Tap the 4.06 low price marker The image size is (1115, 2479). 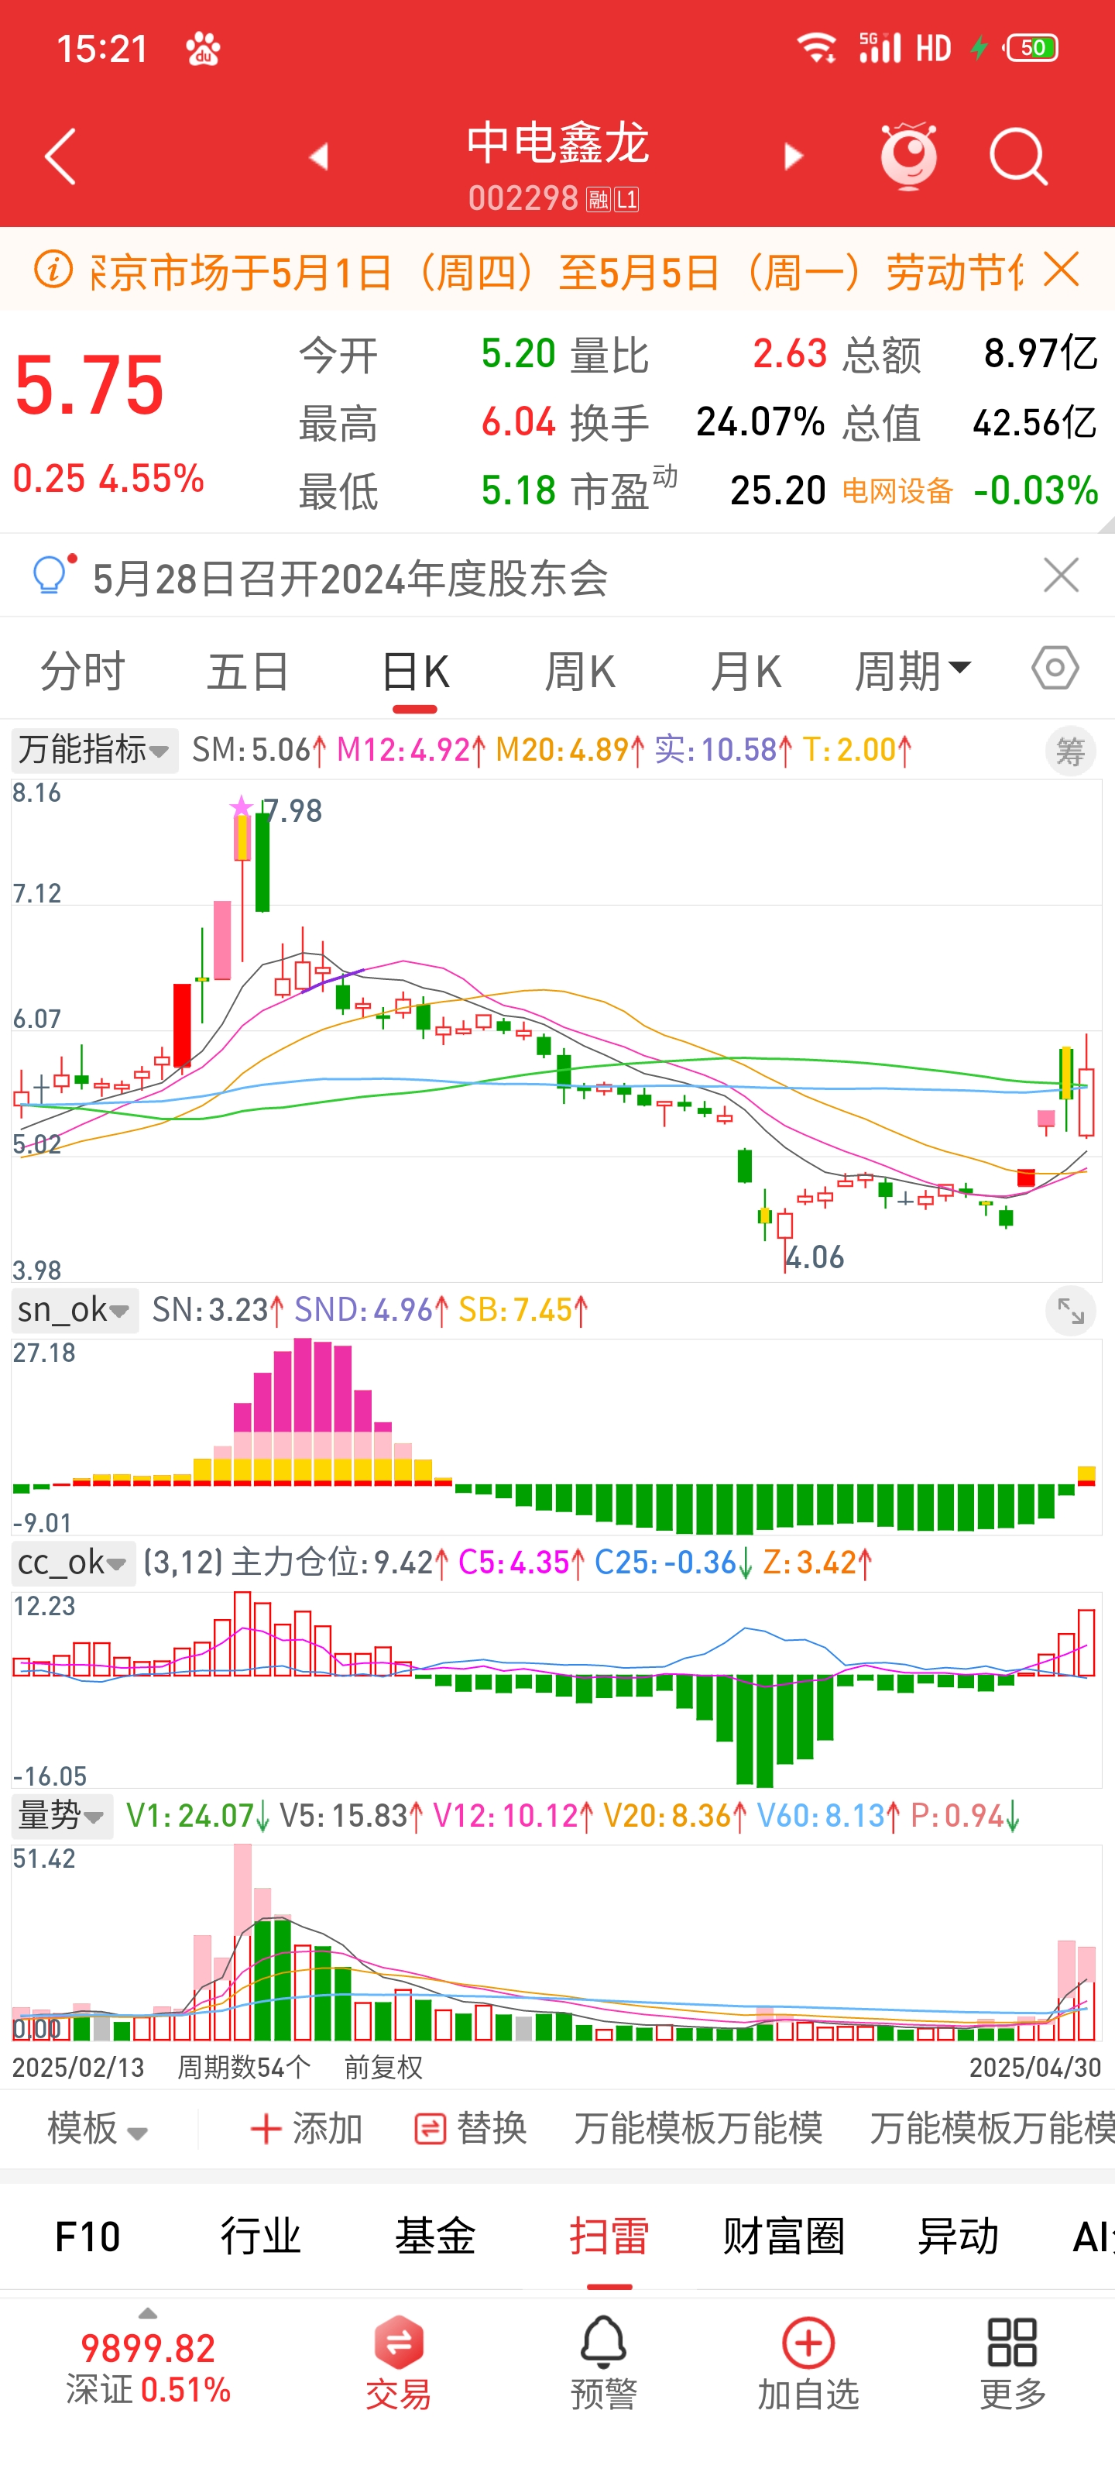point(814,1257)
